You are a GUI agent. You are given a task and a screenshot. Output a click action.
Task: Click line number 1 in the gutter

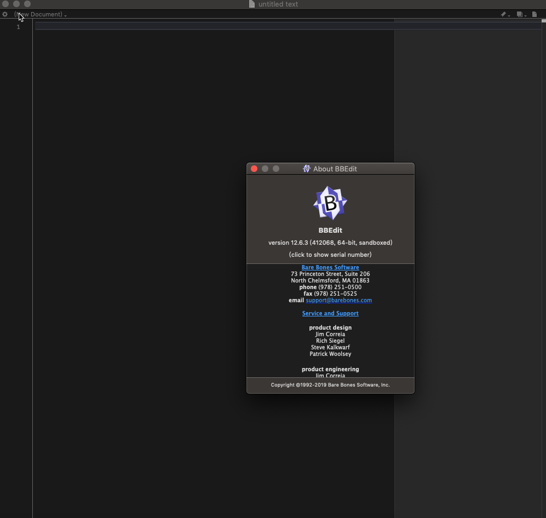coord(19,27)
